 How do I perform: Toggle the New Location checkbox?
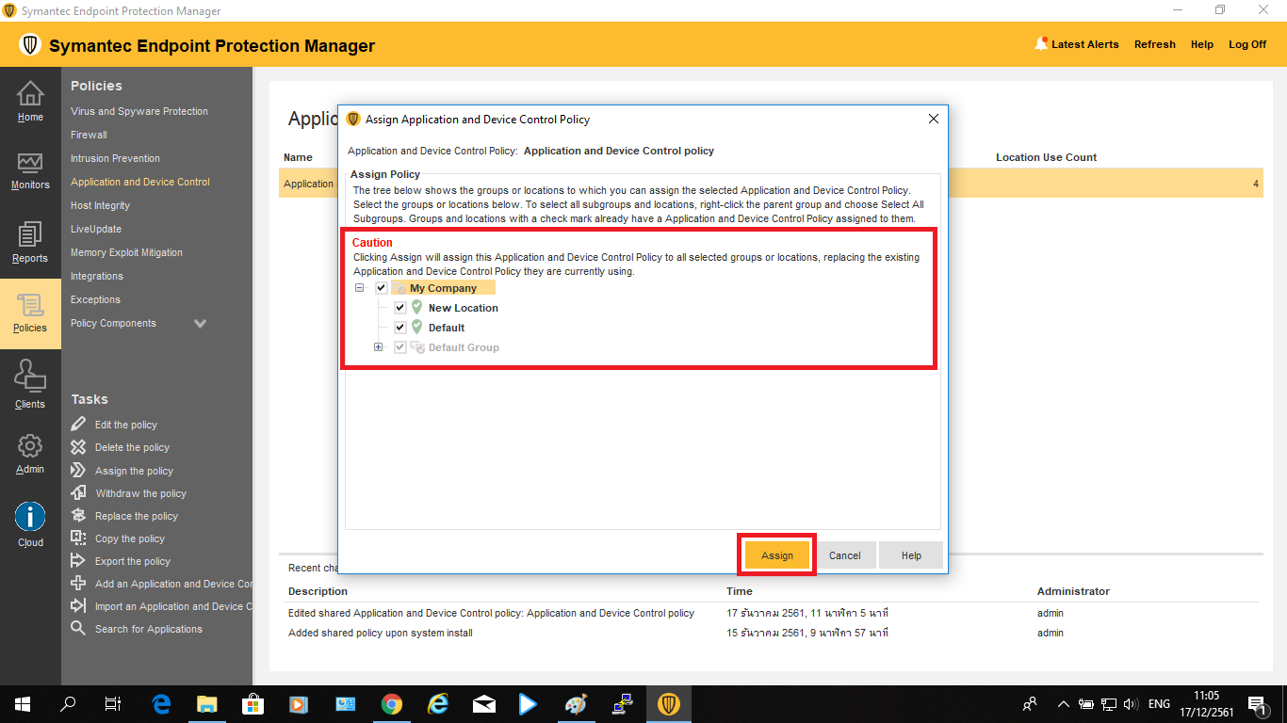[x=400, y=308]
